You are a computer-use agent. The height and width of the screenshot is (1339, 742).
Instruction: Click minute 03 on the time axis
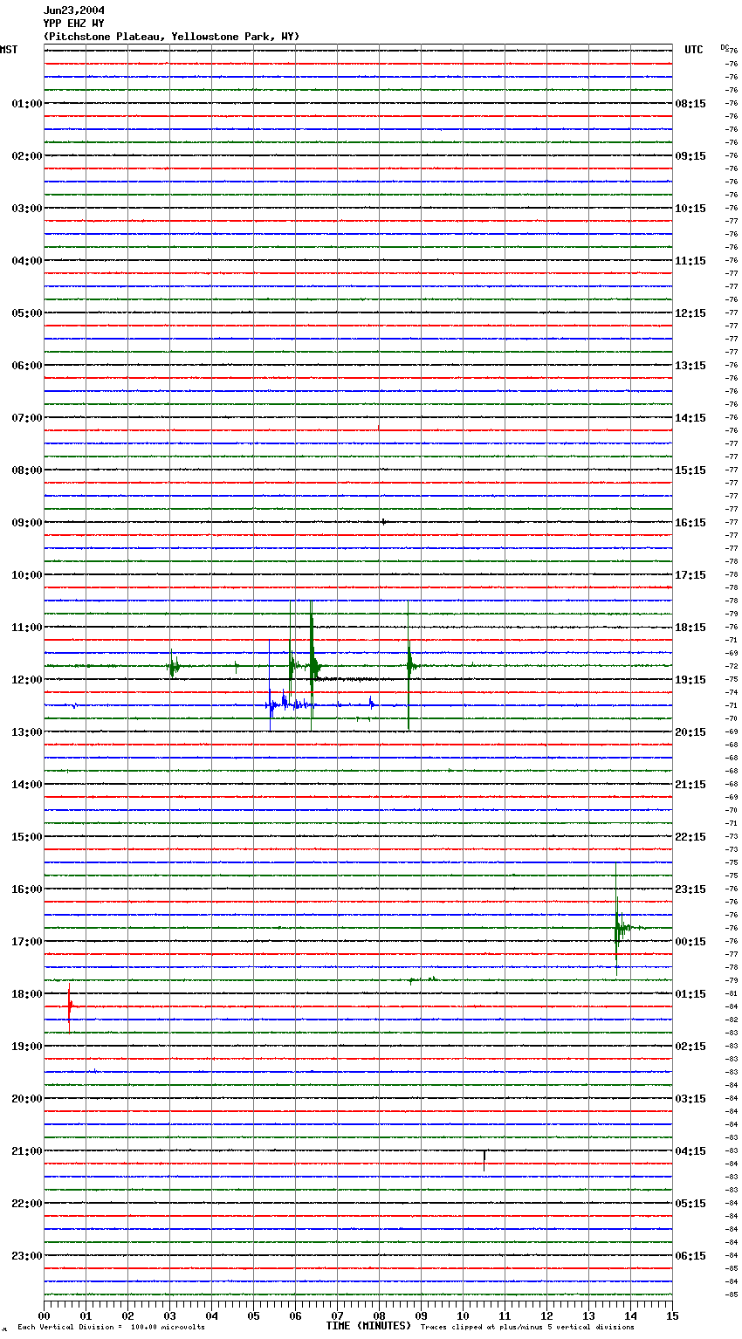(x=169, y=1315)
